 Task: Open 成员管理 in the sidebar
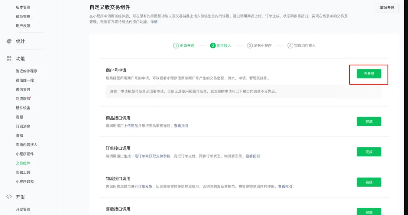point(23,16)
